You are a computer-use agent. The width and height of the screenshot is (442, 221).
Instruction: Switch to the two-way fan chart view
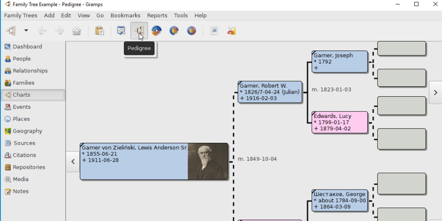pyautogui.click(x=191, y=31)
